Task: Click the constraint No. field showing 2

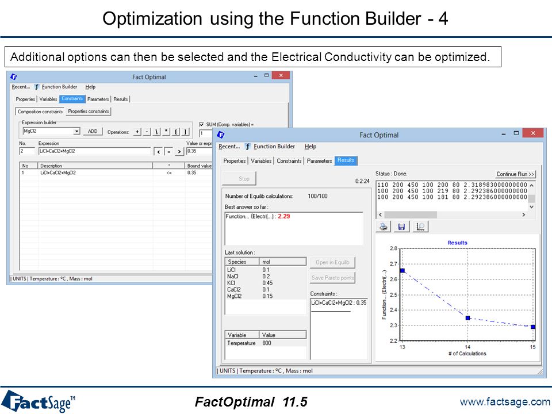Action: tap(27, 151)
